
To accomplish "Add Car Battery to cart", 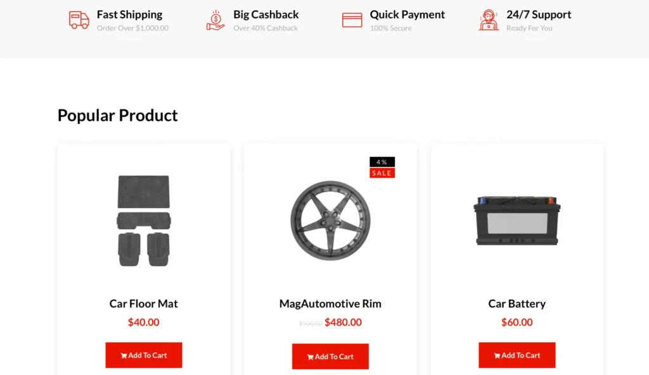I will pos(517,355).
